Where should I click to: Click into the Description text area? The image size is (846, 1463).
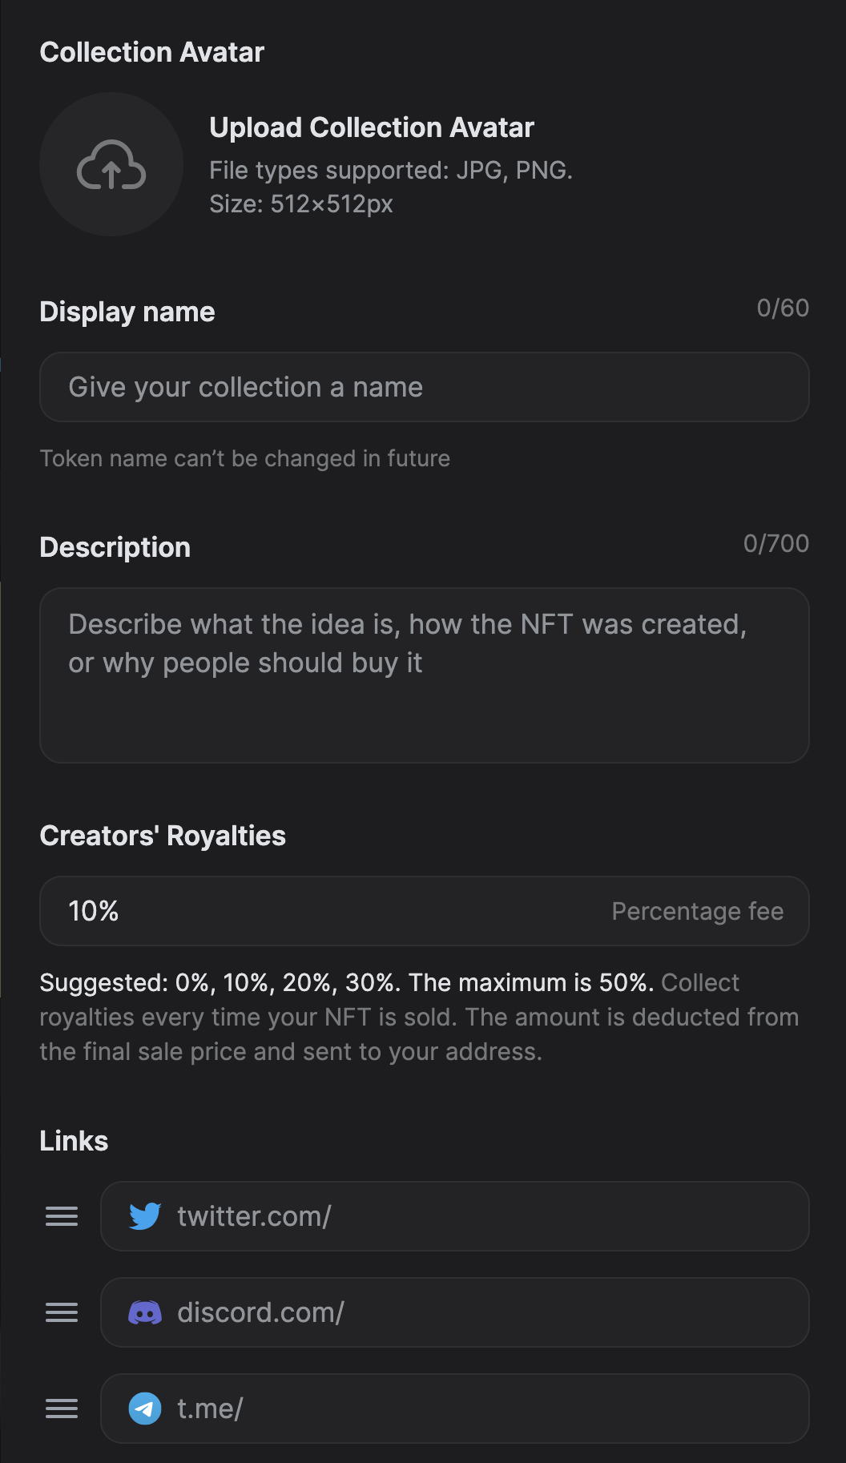(424, 675)
